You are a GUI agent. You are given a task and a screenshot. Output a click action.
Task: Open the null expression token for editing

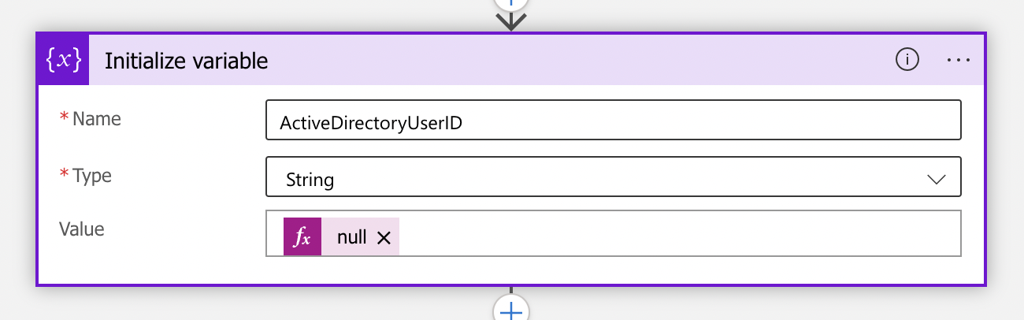(x=351, y=237)
